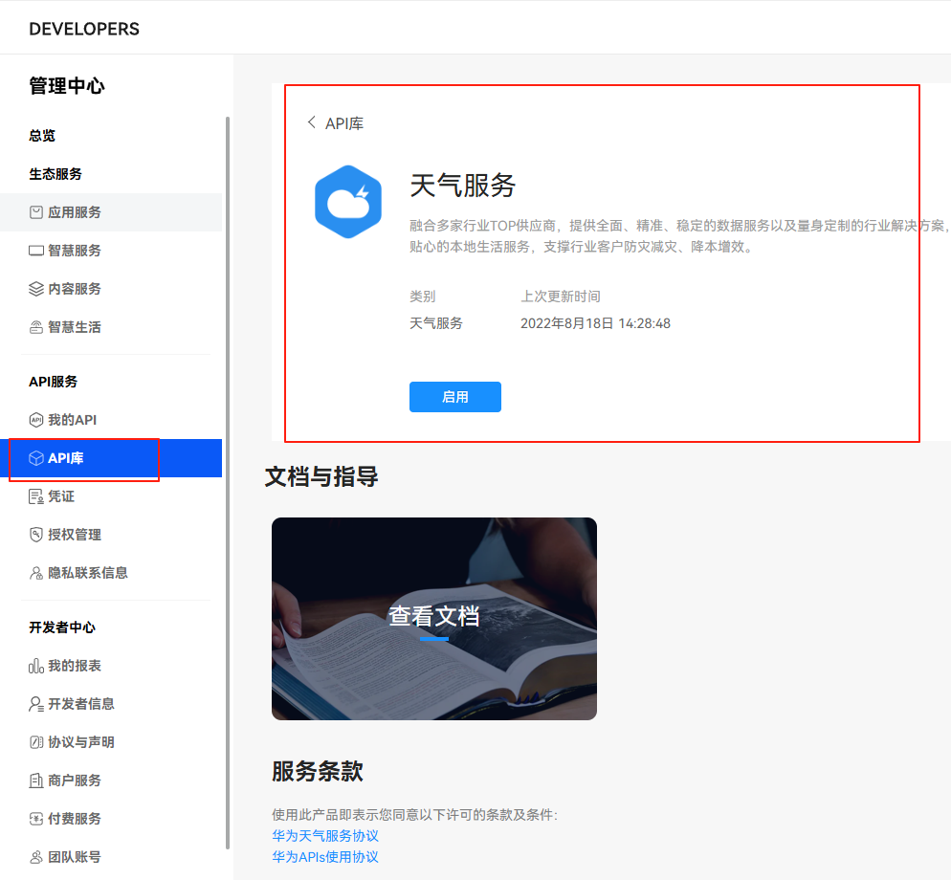951x880 pixels.
Task: Click the 内容服务 layers icon
Action: coord(36,289)
